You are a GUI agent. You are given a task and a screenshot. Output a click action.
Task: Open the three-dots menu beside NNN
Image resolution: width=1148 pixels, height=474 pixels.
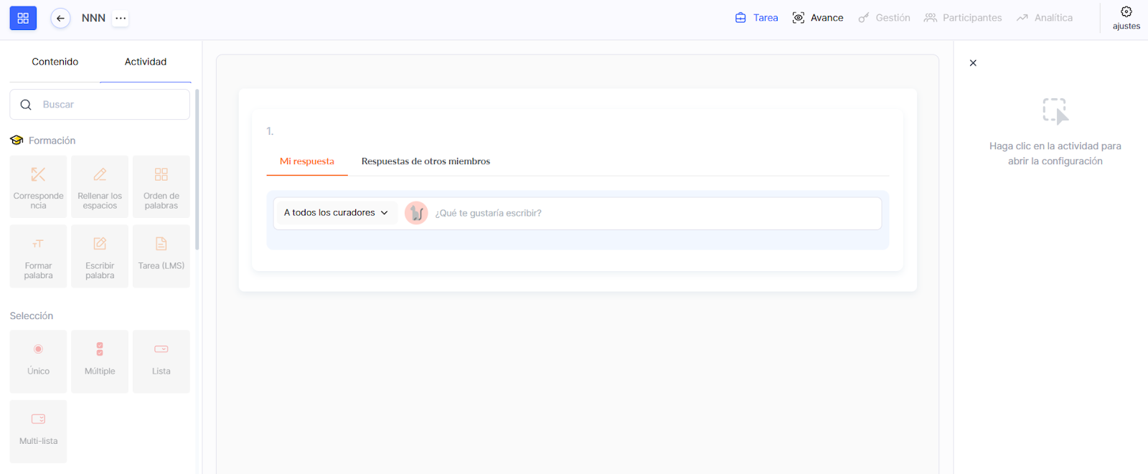coord(121,18)
